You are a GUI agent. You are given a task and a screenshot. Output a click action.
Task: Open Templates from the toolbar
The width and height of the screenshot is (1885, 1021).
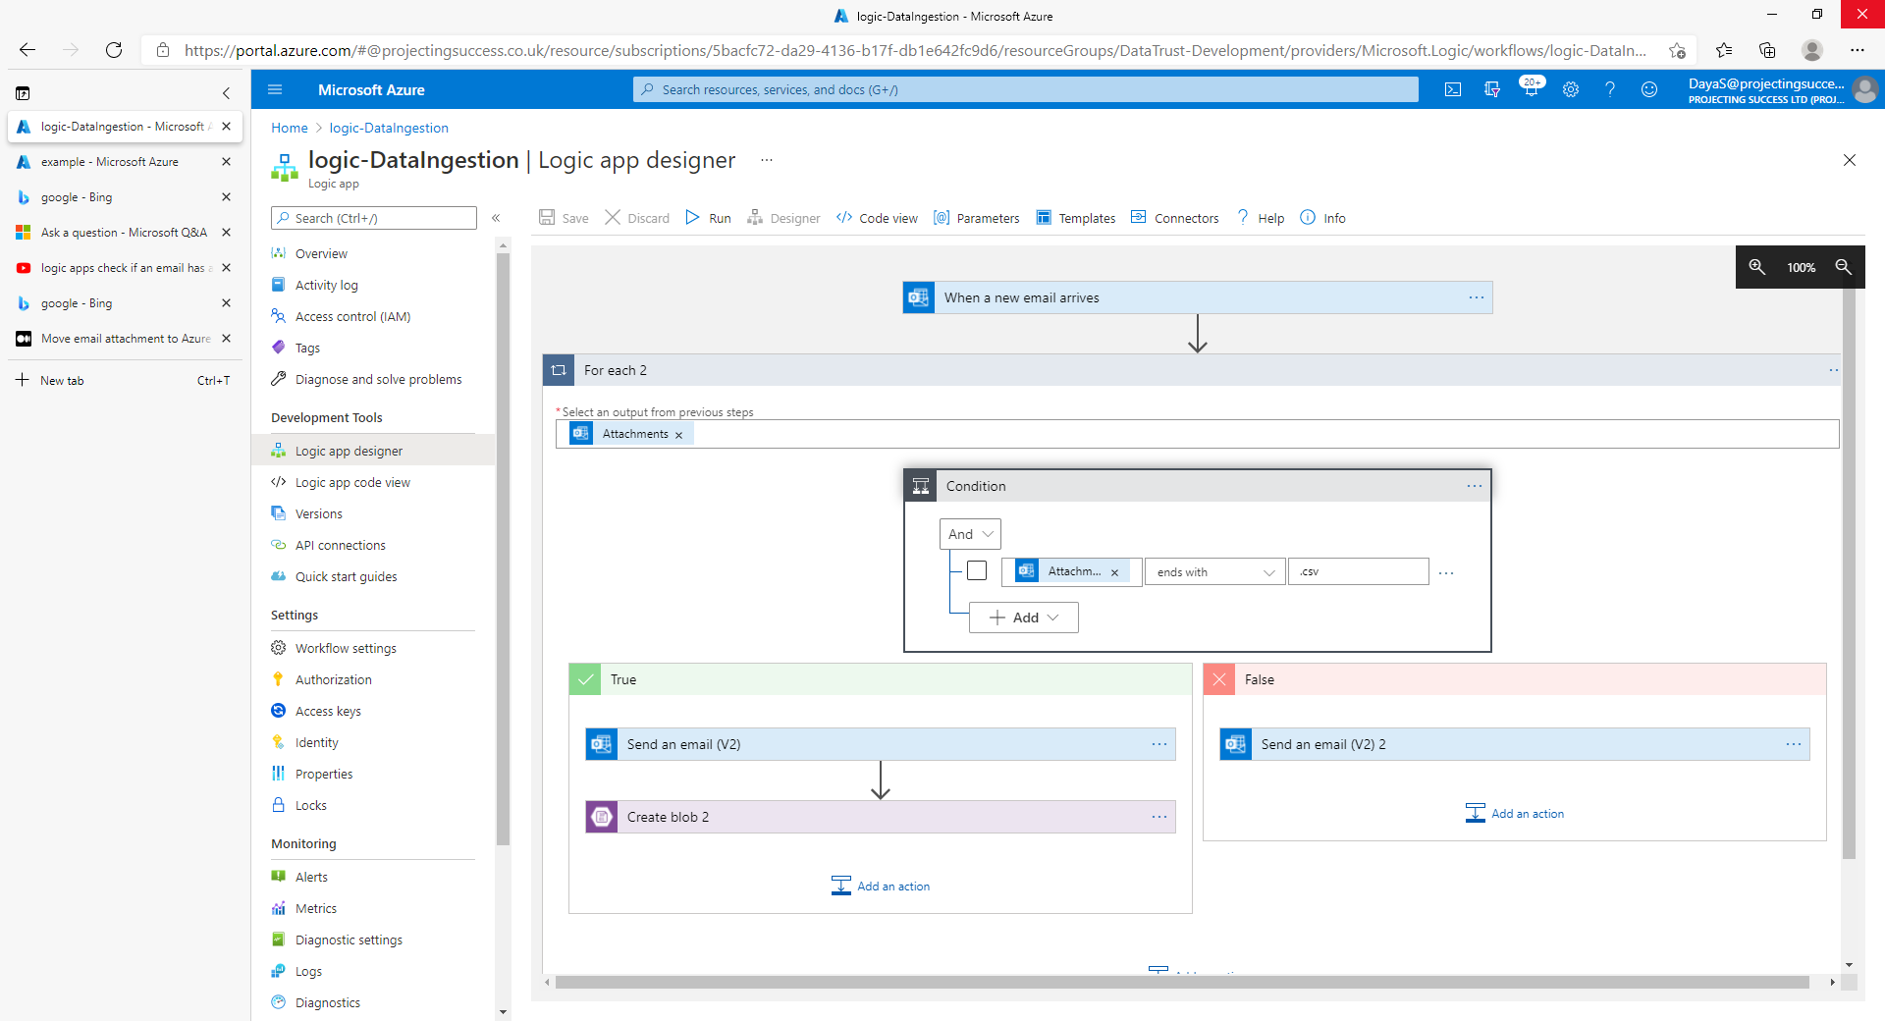click(x=1076, y=218)
